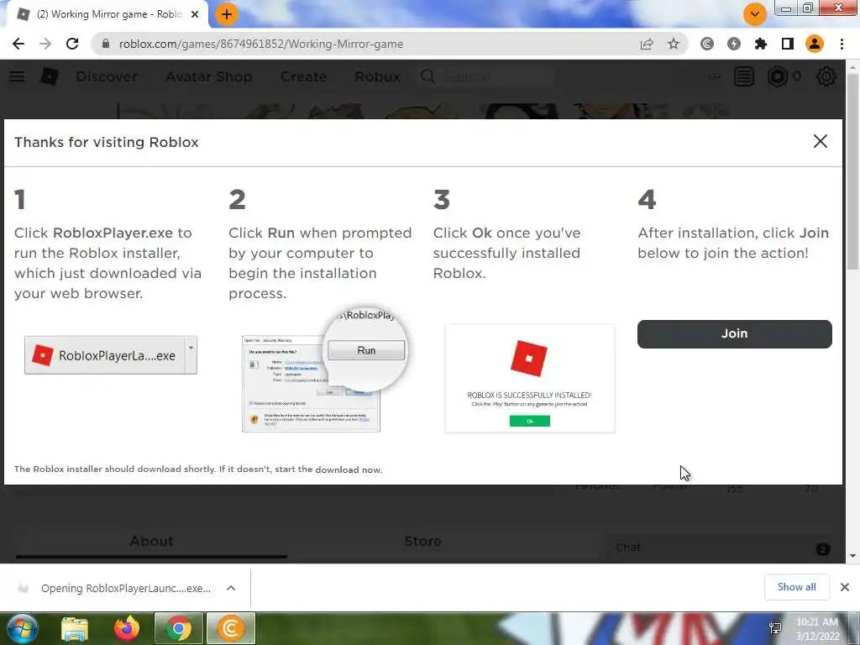Screen dimensions: 860x645
Task: Open Firefox from the taskbar
Action: pos(127,628)
